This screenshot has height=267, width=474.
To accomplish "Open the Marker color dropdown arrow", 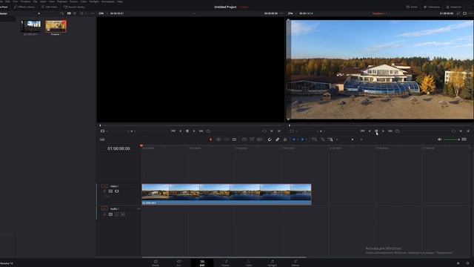I will pos(306,139).
